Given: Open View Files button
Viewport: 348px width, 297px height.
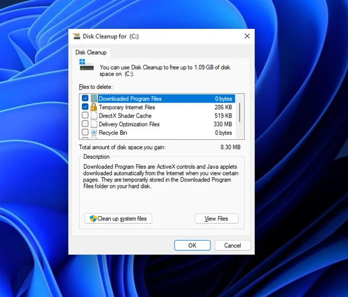Looking at the screenshot, I should [216, 218].
